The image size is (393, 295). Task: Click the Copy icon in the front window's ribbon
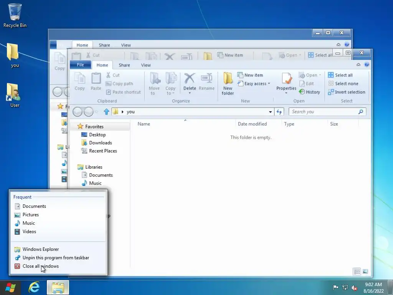[x=80, y=81]
